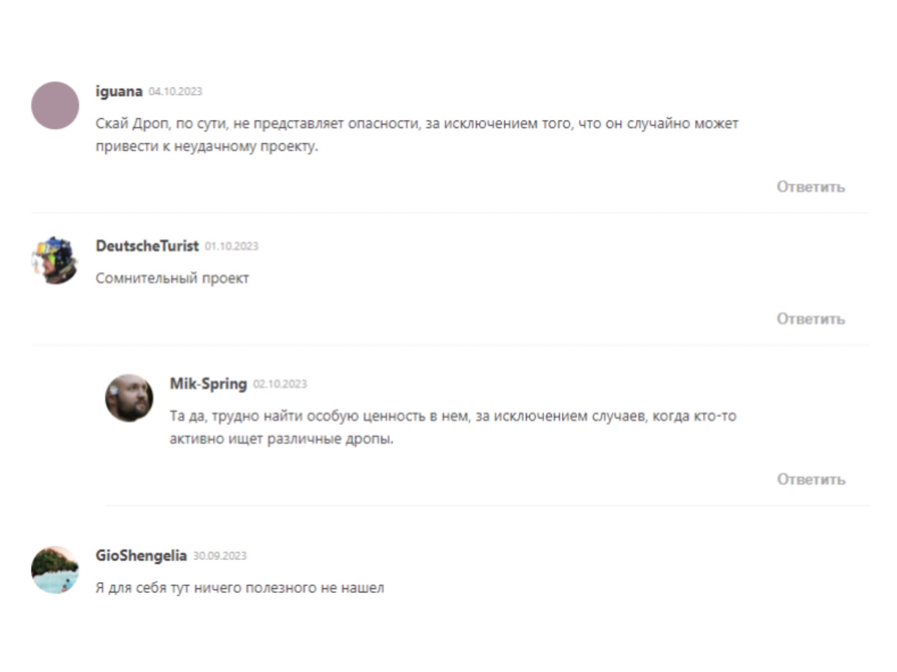Click the divider line below iguana's comment

[450, 213]
